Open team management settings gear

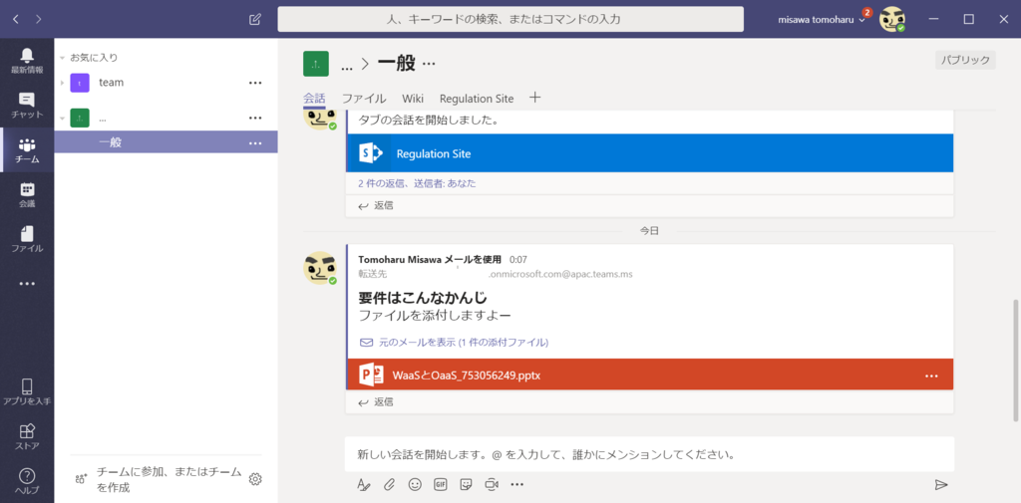[255, 479]
